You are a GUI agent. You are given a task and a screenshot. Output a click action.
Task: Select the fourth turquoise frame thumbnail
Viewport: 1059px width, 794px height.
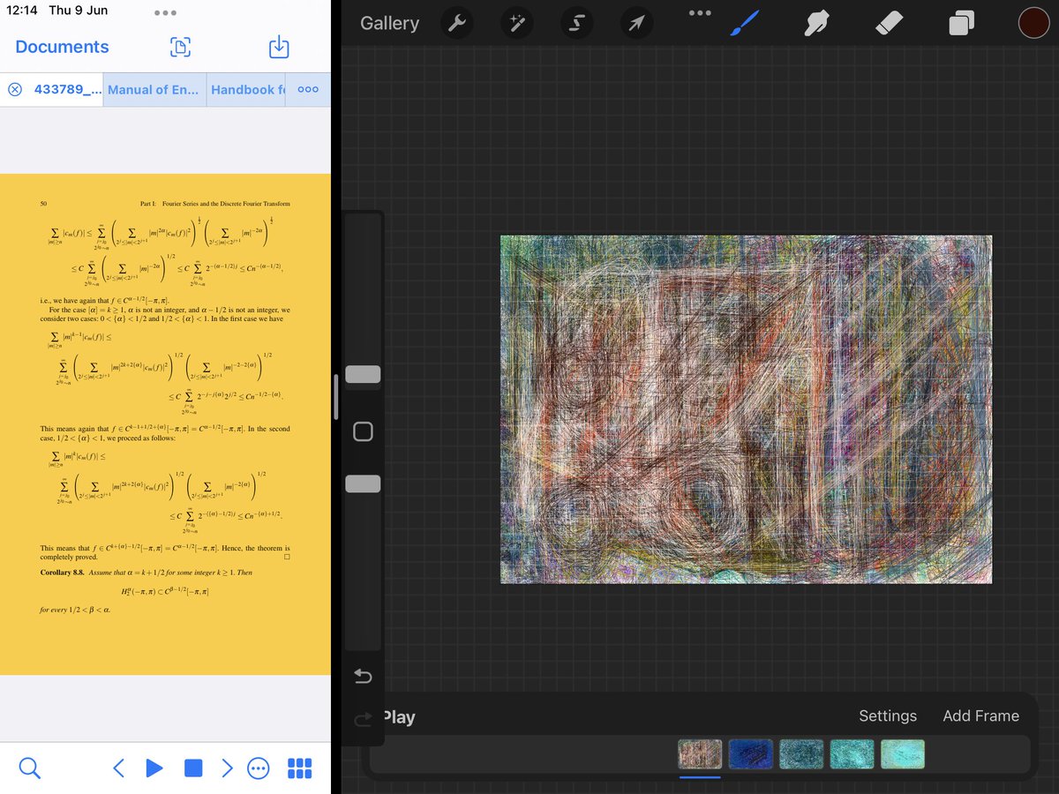point(852,754)
